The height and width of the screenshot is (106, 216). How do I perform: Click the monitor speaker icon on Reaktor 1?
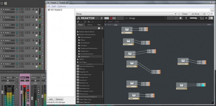click(x=4, y=9)
